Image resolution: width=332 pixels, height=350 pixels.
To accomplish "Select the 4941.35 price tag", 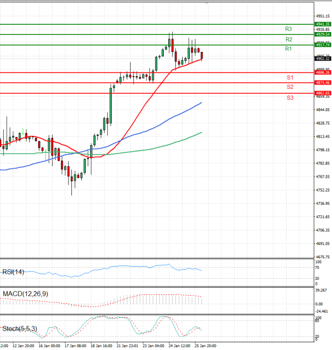I will (323, 24).
